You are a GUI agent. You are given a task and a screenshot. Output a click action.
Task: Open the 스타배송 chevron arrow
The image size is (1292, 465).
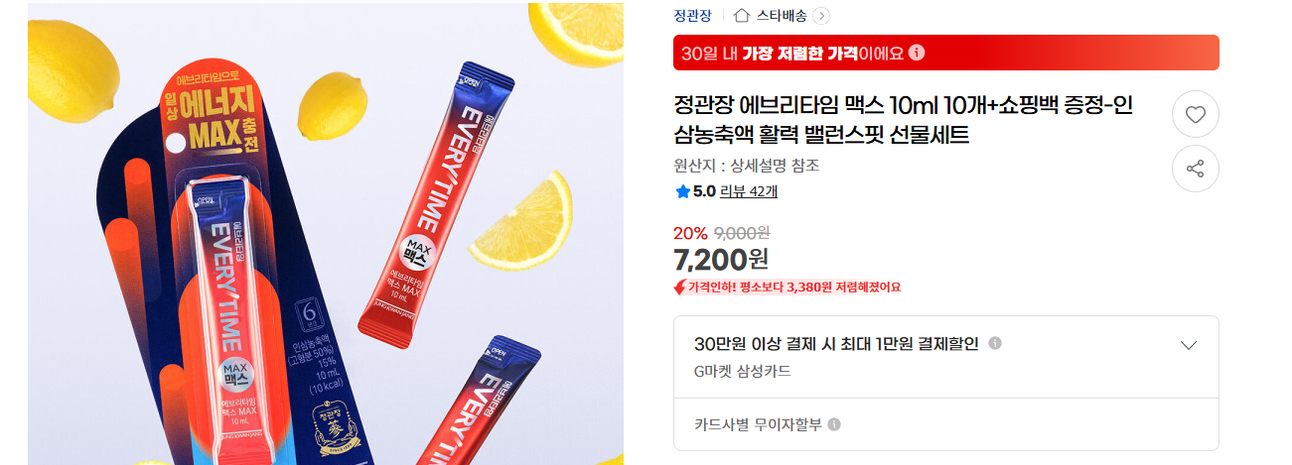click(820, 15)
